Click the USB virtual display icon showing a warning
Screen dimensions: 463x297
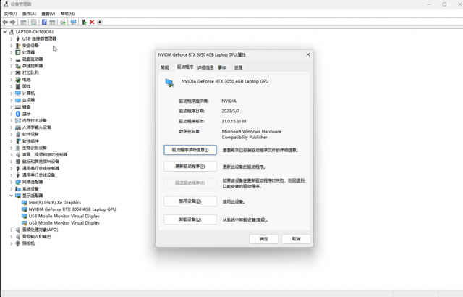click(25, 223)
